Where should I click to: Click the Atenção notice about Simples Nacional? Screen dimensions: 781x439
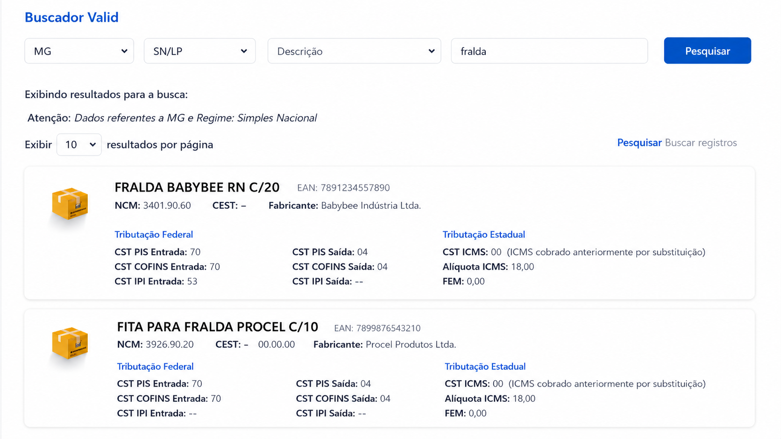coord(172,118)
